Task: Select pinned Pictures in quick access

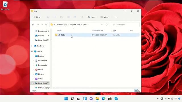Action: click(41, 36)
